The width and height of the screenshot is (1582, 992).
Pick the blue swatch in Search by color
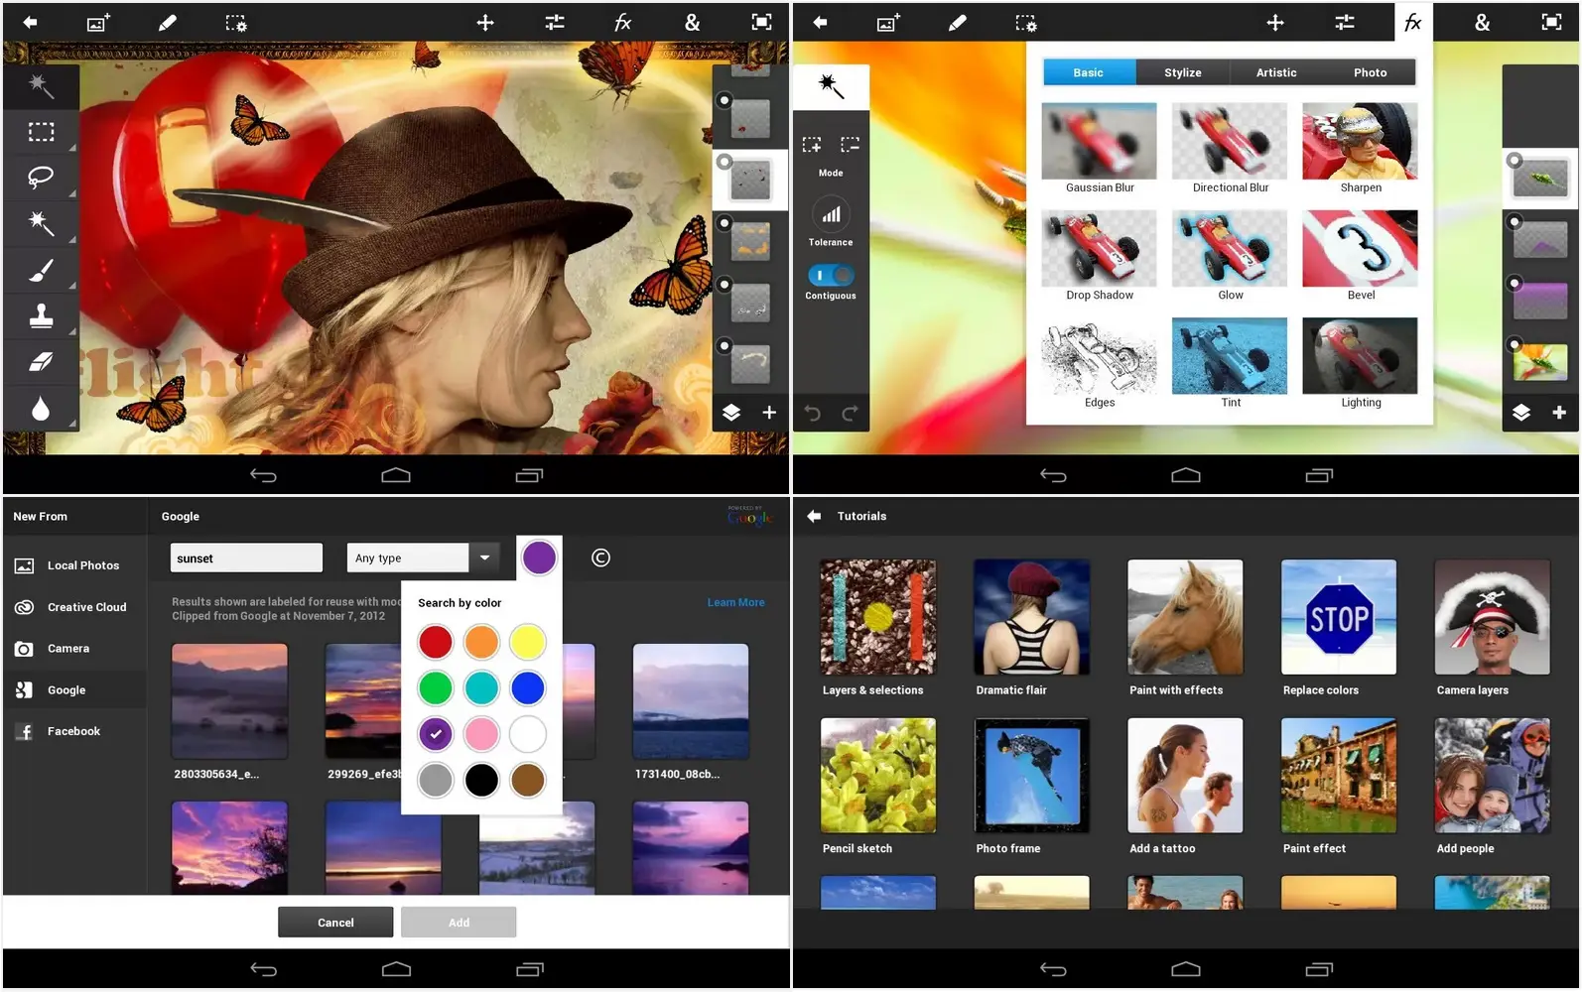[528, 687]
